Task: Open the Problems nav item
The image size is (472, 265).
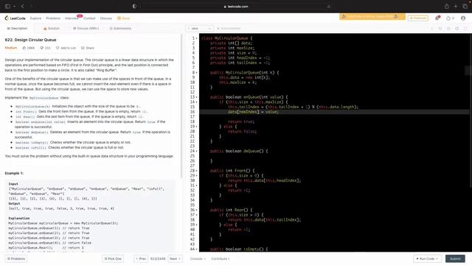Action: click(x=53, y=18)
